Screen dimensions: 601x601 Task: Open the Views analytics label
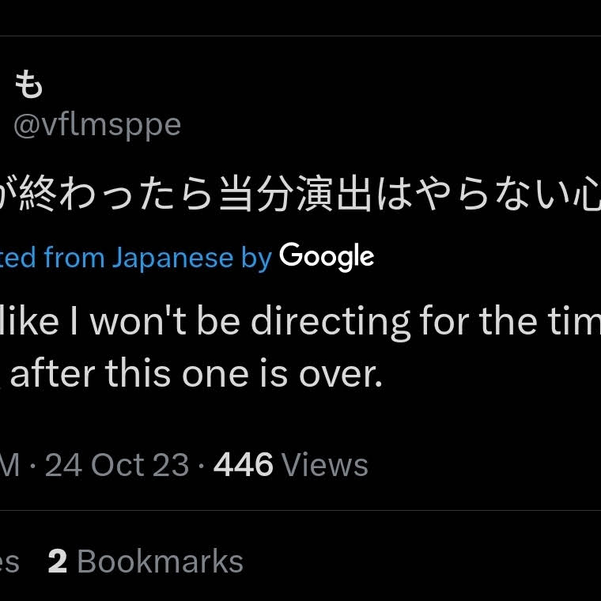[324, 465]
